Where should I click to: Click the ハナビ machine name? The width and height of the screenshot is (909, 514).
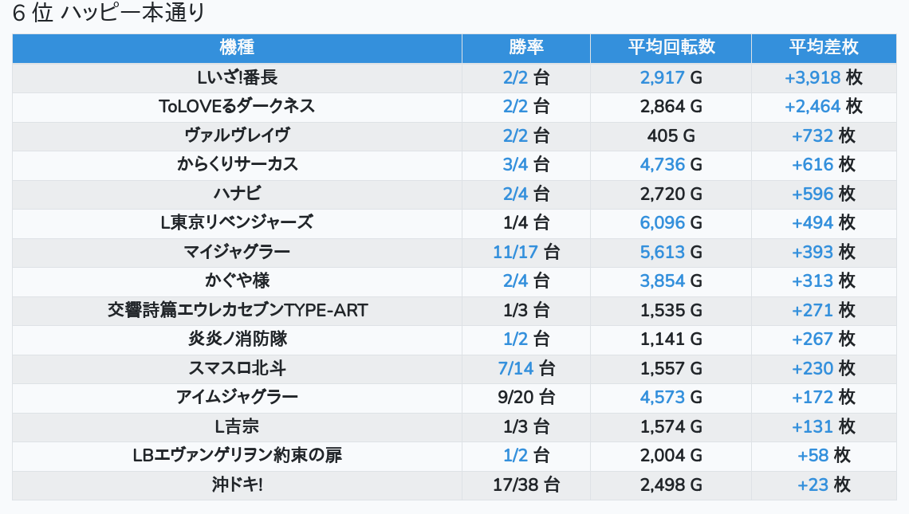(x=237, y=194)
